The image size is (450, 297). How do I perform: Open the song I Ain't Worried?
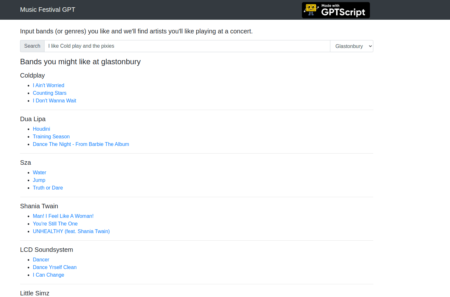(x=48, y=85)
